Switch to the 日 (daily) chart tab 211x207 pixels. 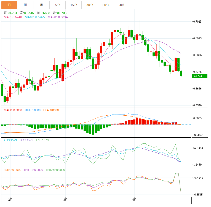9,5
